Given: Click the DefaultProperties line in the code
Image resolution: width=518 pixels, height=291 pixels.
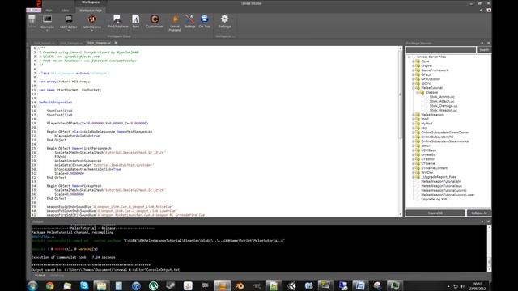Looking at the screenshot, I should point(56,103).
